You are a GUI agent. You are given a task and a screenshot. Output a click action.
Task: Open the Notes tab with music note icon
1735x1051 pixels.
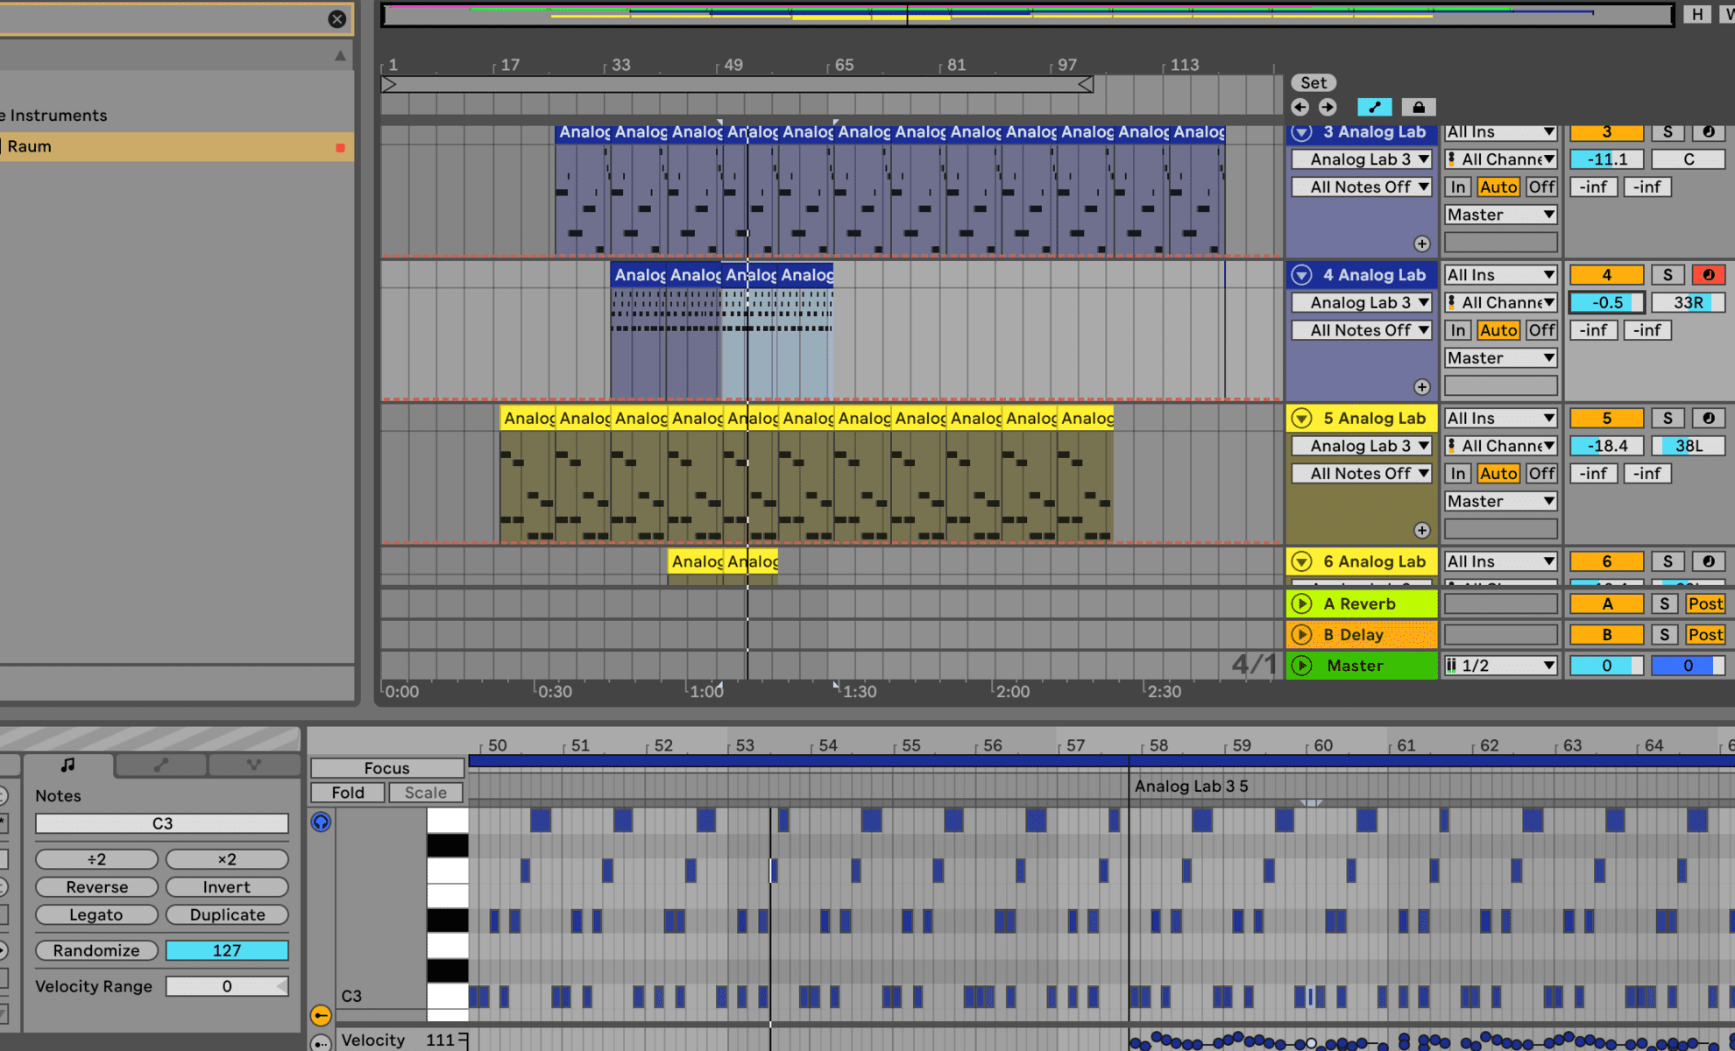pyautogui.click(x=68, y=765)
